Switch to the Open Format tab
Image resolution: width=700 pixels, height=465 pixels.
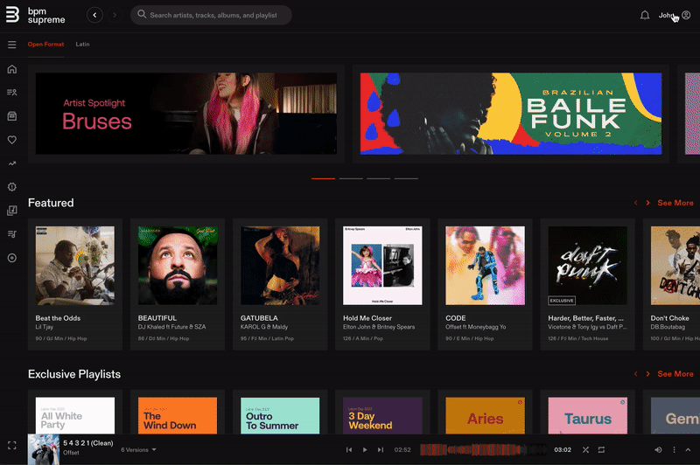[46, 44]
